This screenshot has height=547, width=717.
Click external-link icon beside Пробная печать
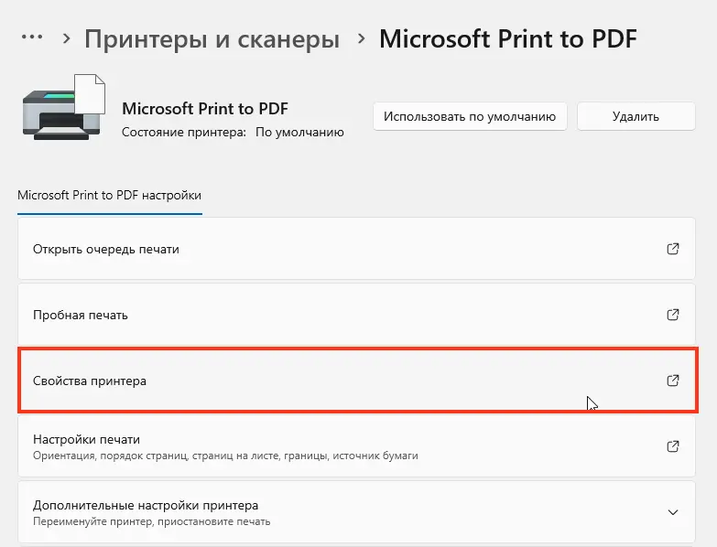click(x=673, y=315)
